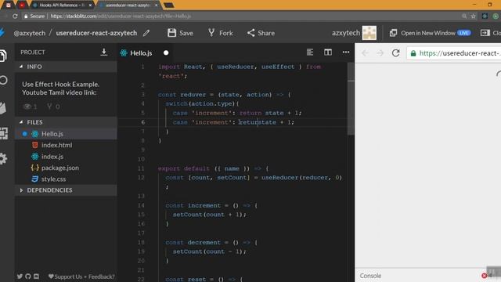This screenshot has width=501, height=282.
Task: Open index.html in the file tree
Action: click(66, 145)
